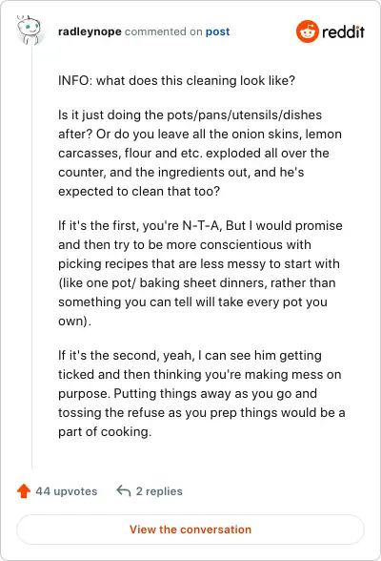The width and height of the screenshot is (381, 561).
Task: Click the paragraph starting "If it's the first"
Action: click(200, 273)
